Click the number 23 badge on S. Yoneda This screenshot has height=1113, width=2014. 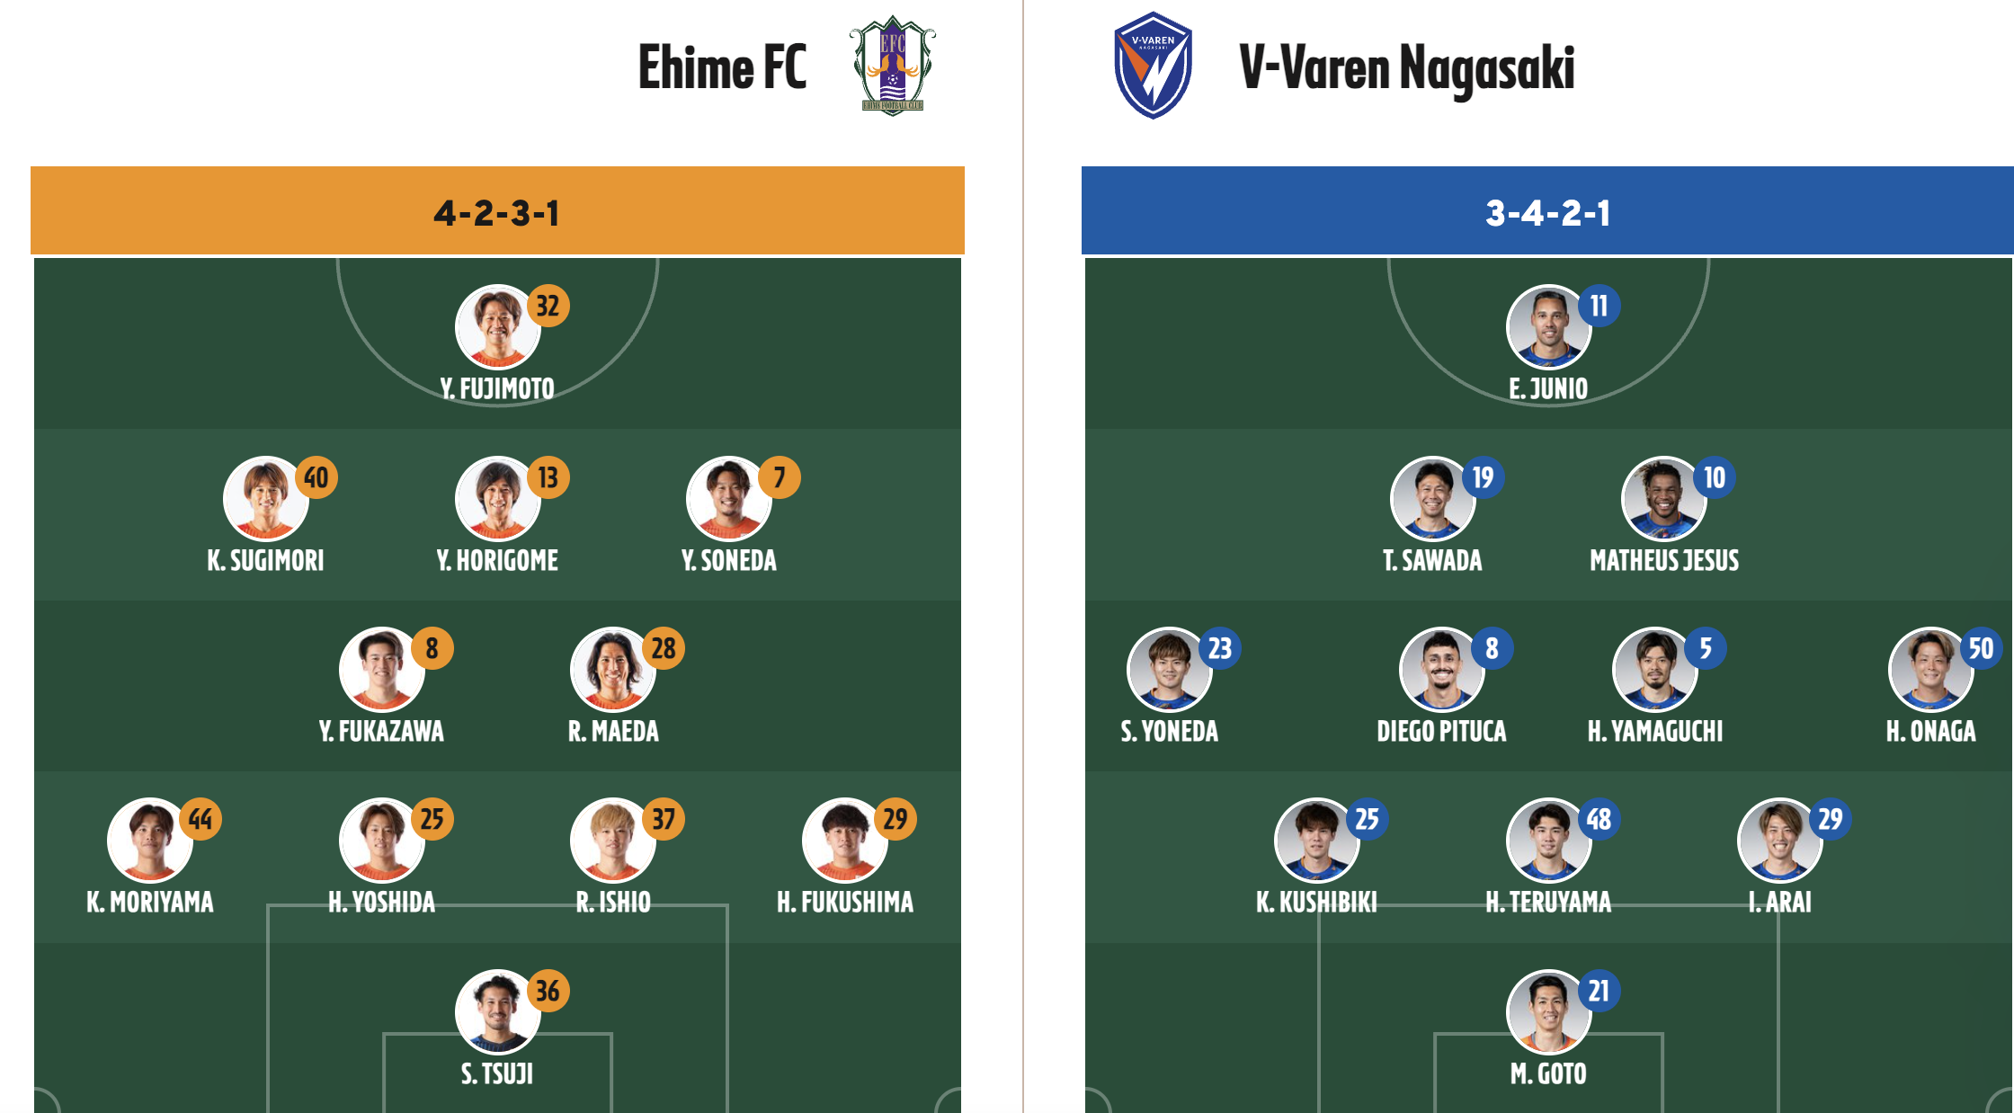click(1220, 648)
